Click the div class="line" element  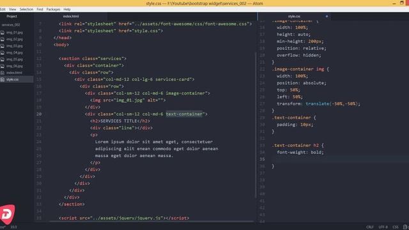tap(121, 128)
